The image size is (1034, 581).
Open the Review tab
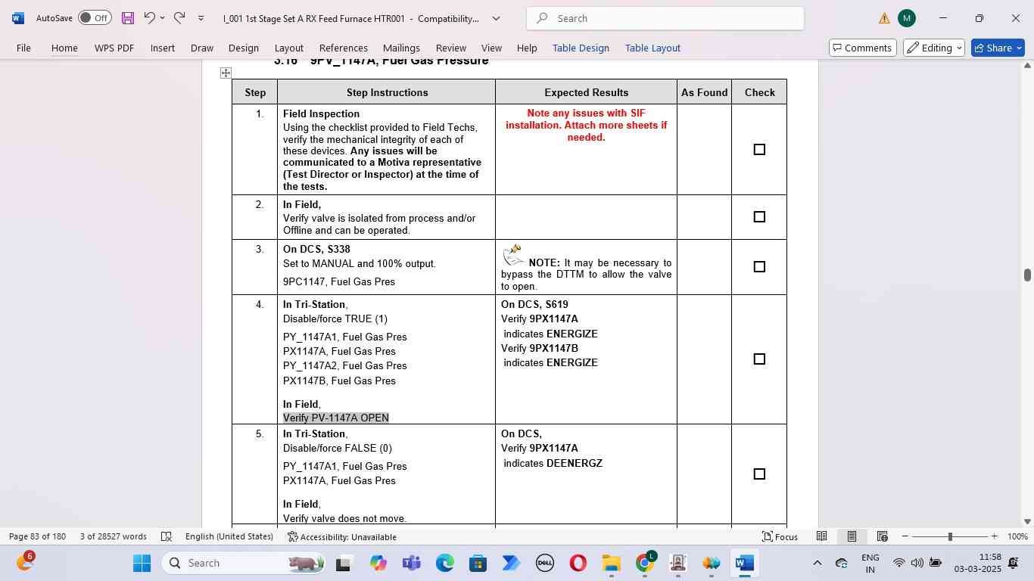click(x=451, y=48)
